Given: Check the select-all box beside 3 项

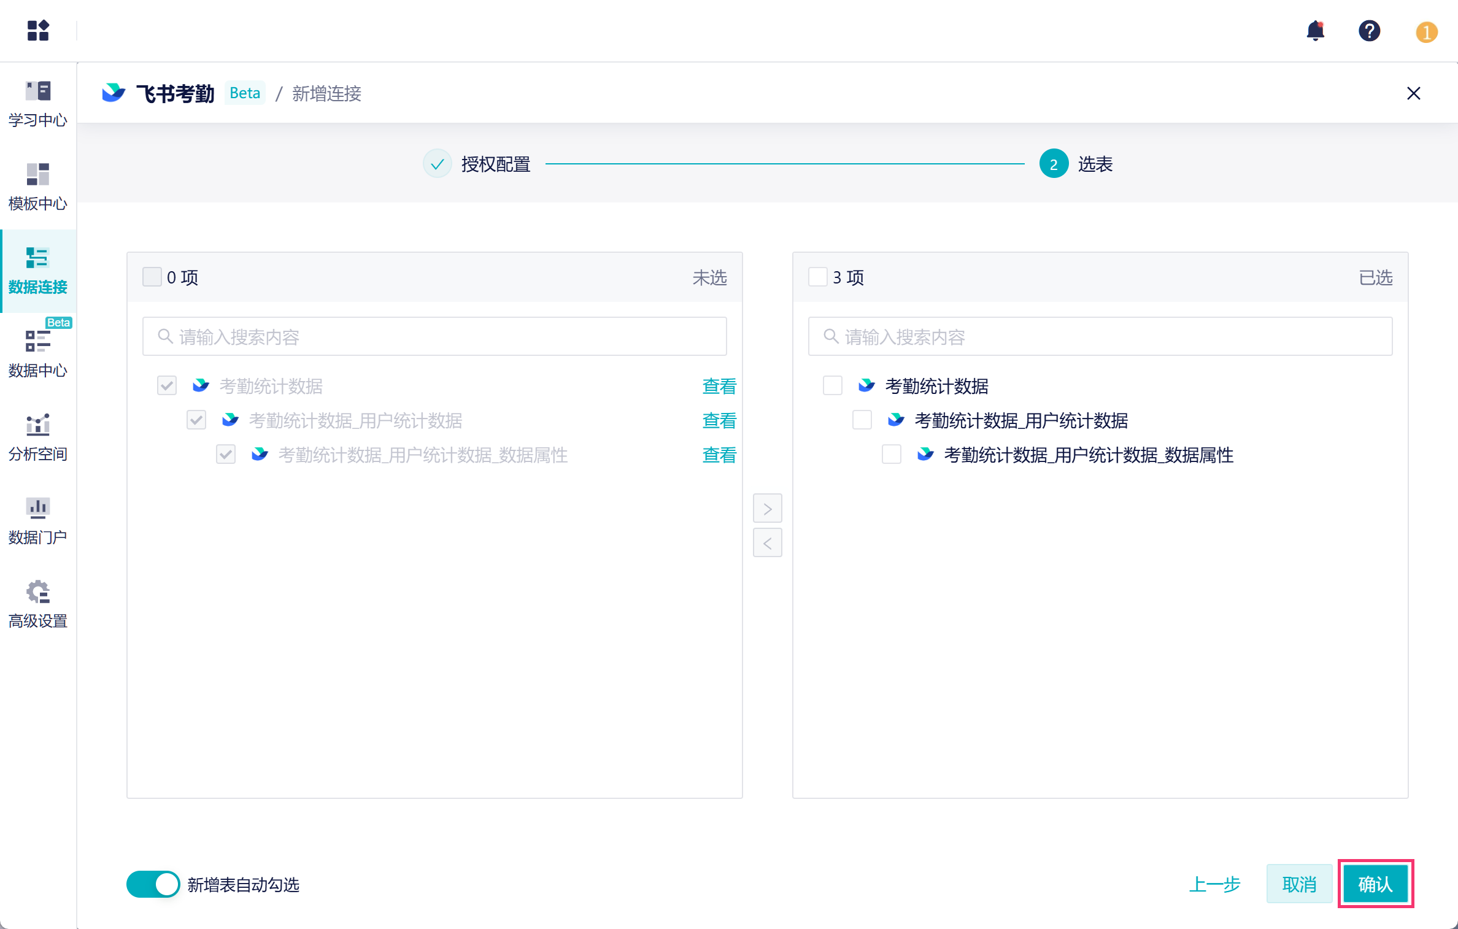Looking at the screenshot, I should 817,277.
